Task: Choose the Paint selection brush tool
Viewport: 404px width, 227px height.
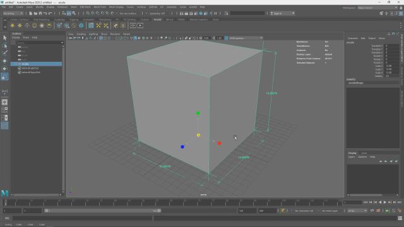Action: [x=4, y=53]
